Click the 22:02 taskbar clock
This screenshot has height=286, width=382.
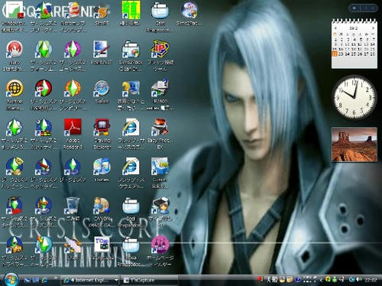click(371, 280)
